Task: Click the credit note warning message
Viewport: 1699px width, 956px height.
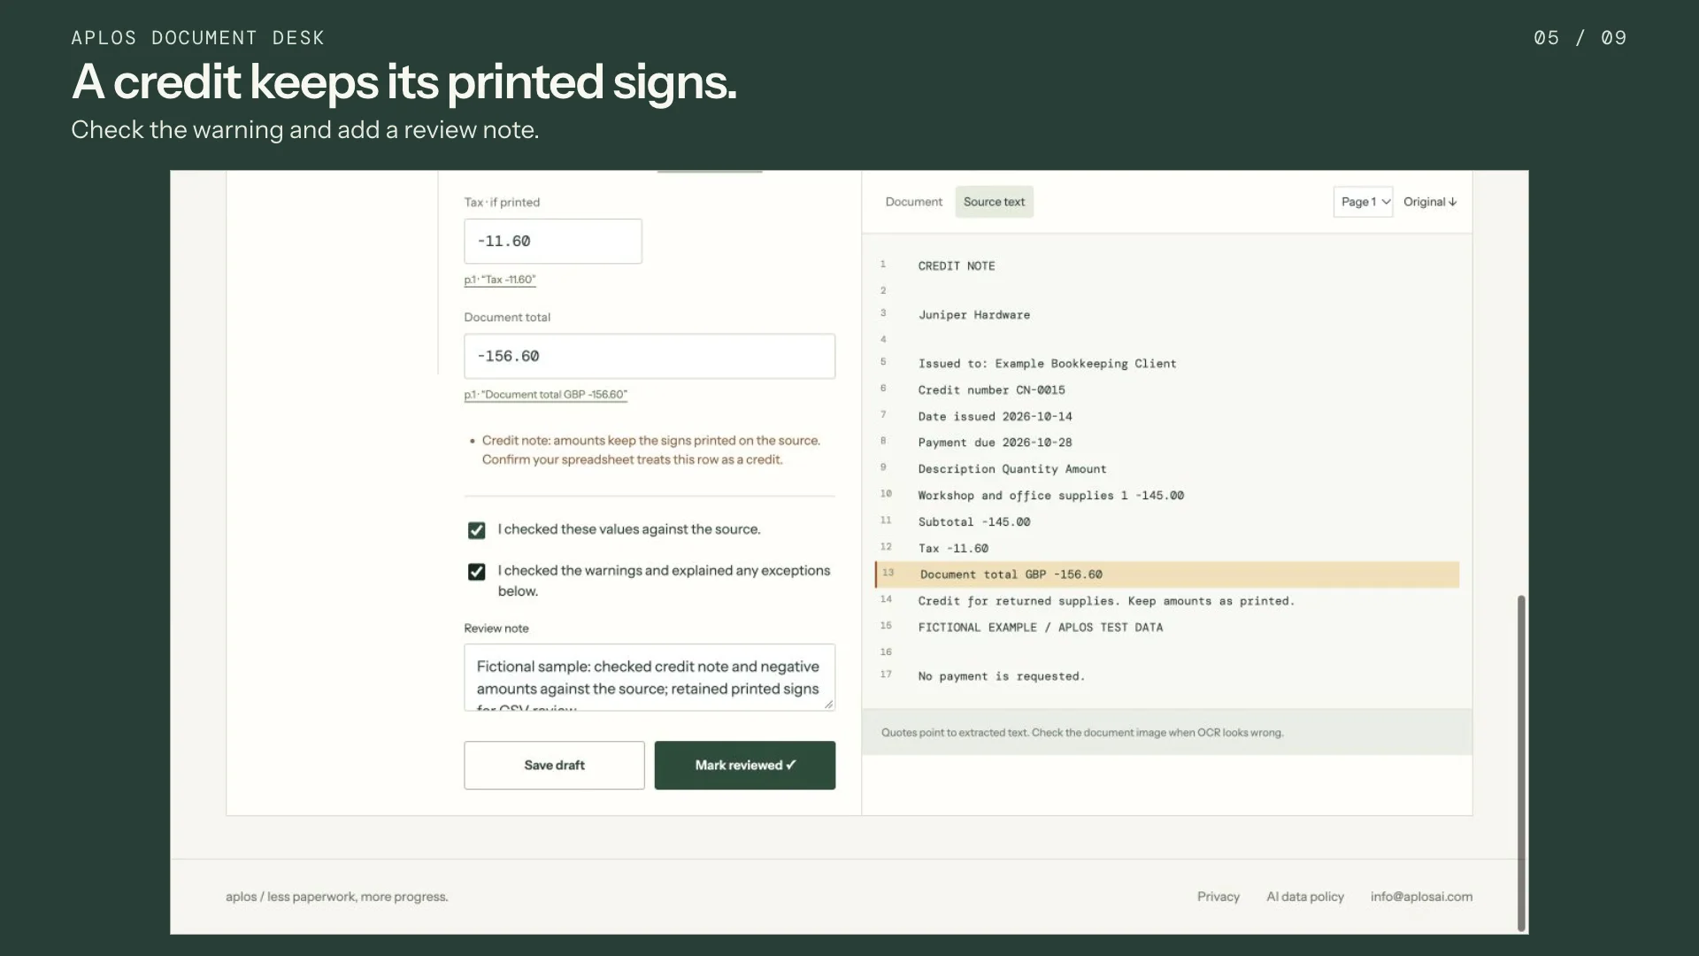Action: tap(650, 450)
